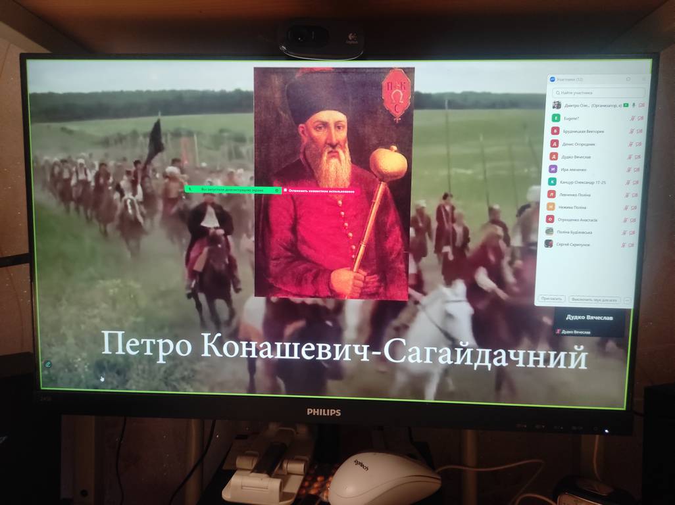675x505 pixels.
Task: Click Поліна Будівська's profile picture avatar
Action: (x=549, y=231)
